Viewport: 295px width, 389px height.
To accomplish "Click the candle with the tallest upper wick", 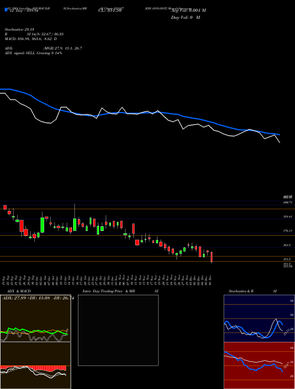I will [74, 218].
